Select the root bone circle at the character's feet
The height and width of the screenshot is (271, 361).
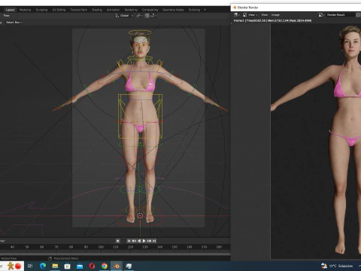pos(140,215)
